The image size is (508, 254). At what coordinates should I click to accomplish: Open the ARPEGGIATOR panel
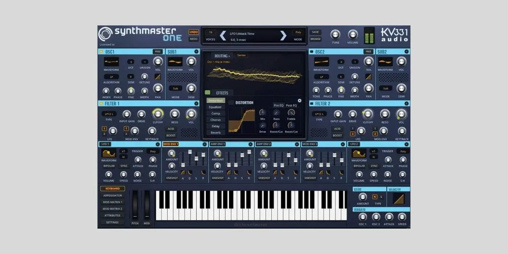click(x=112, y=195)
